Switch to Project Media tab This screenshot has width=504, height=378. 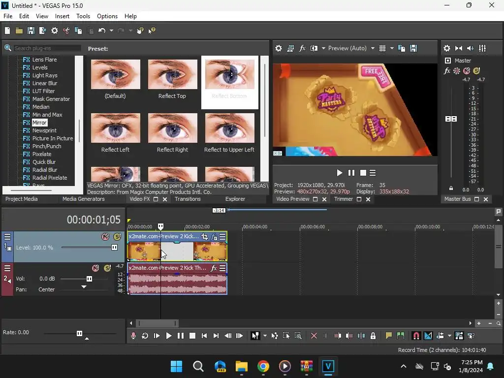[x=22, y=199]
